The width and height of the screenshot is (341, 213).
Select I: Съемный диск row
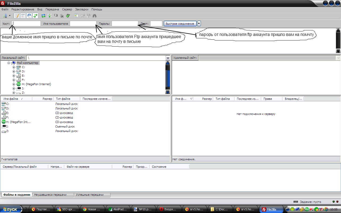point(56,126)
